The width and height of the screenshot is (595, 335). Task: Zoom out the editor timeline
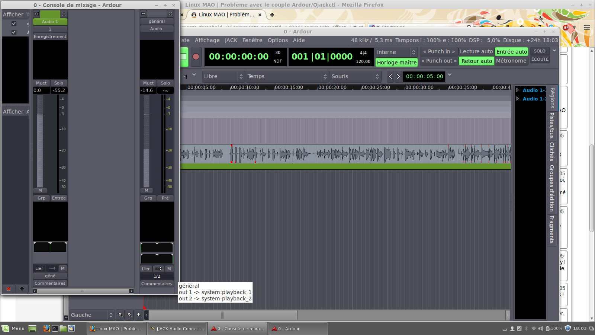(x=120, y=315)
